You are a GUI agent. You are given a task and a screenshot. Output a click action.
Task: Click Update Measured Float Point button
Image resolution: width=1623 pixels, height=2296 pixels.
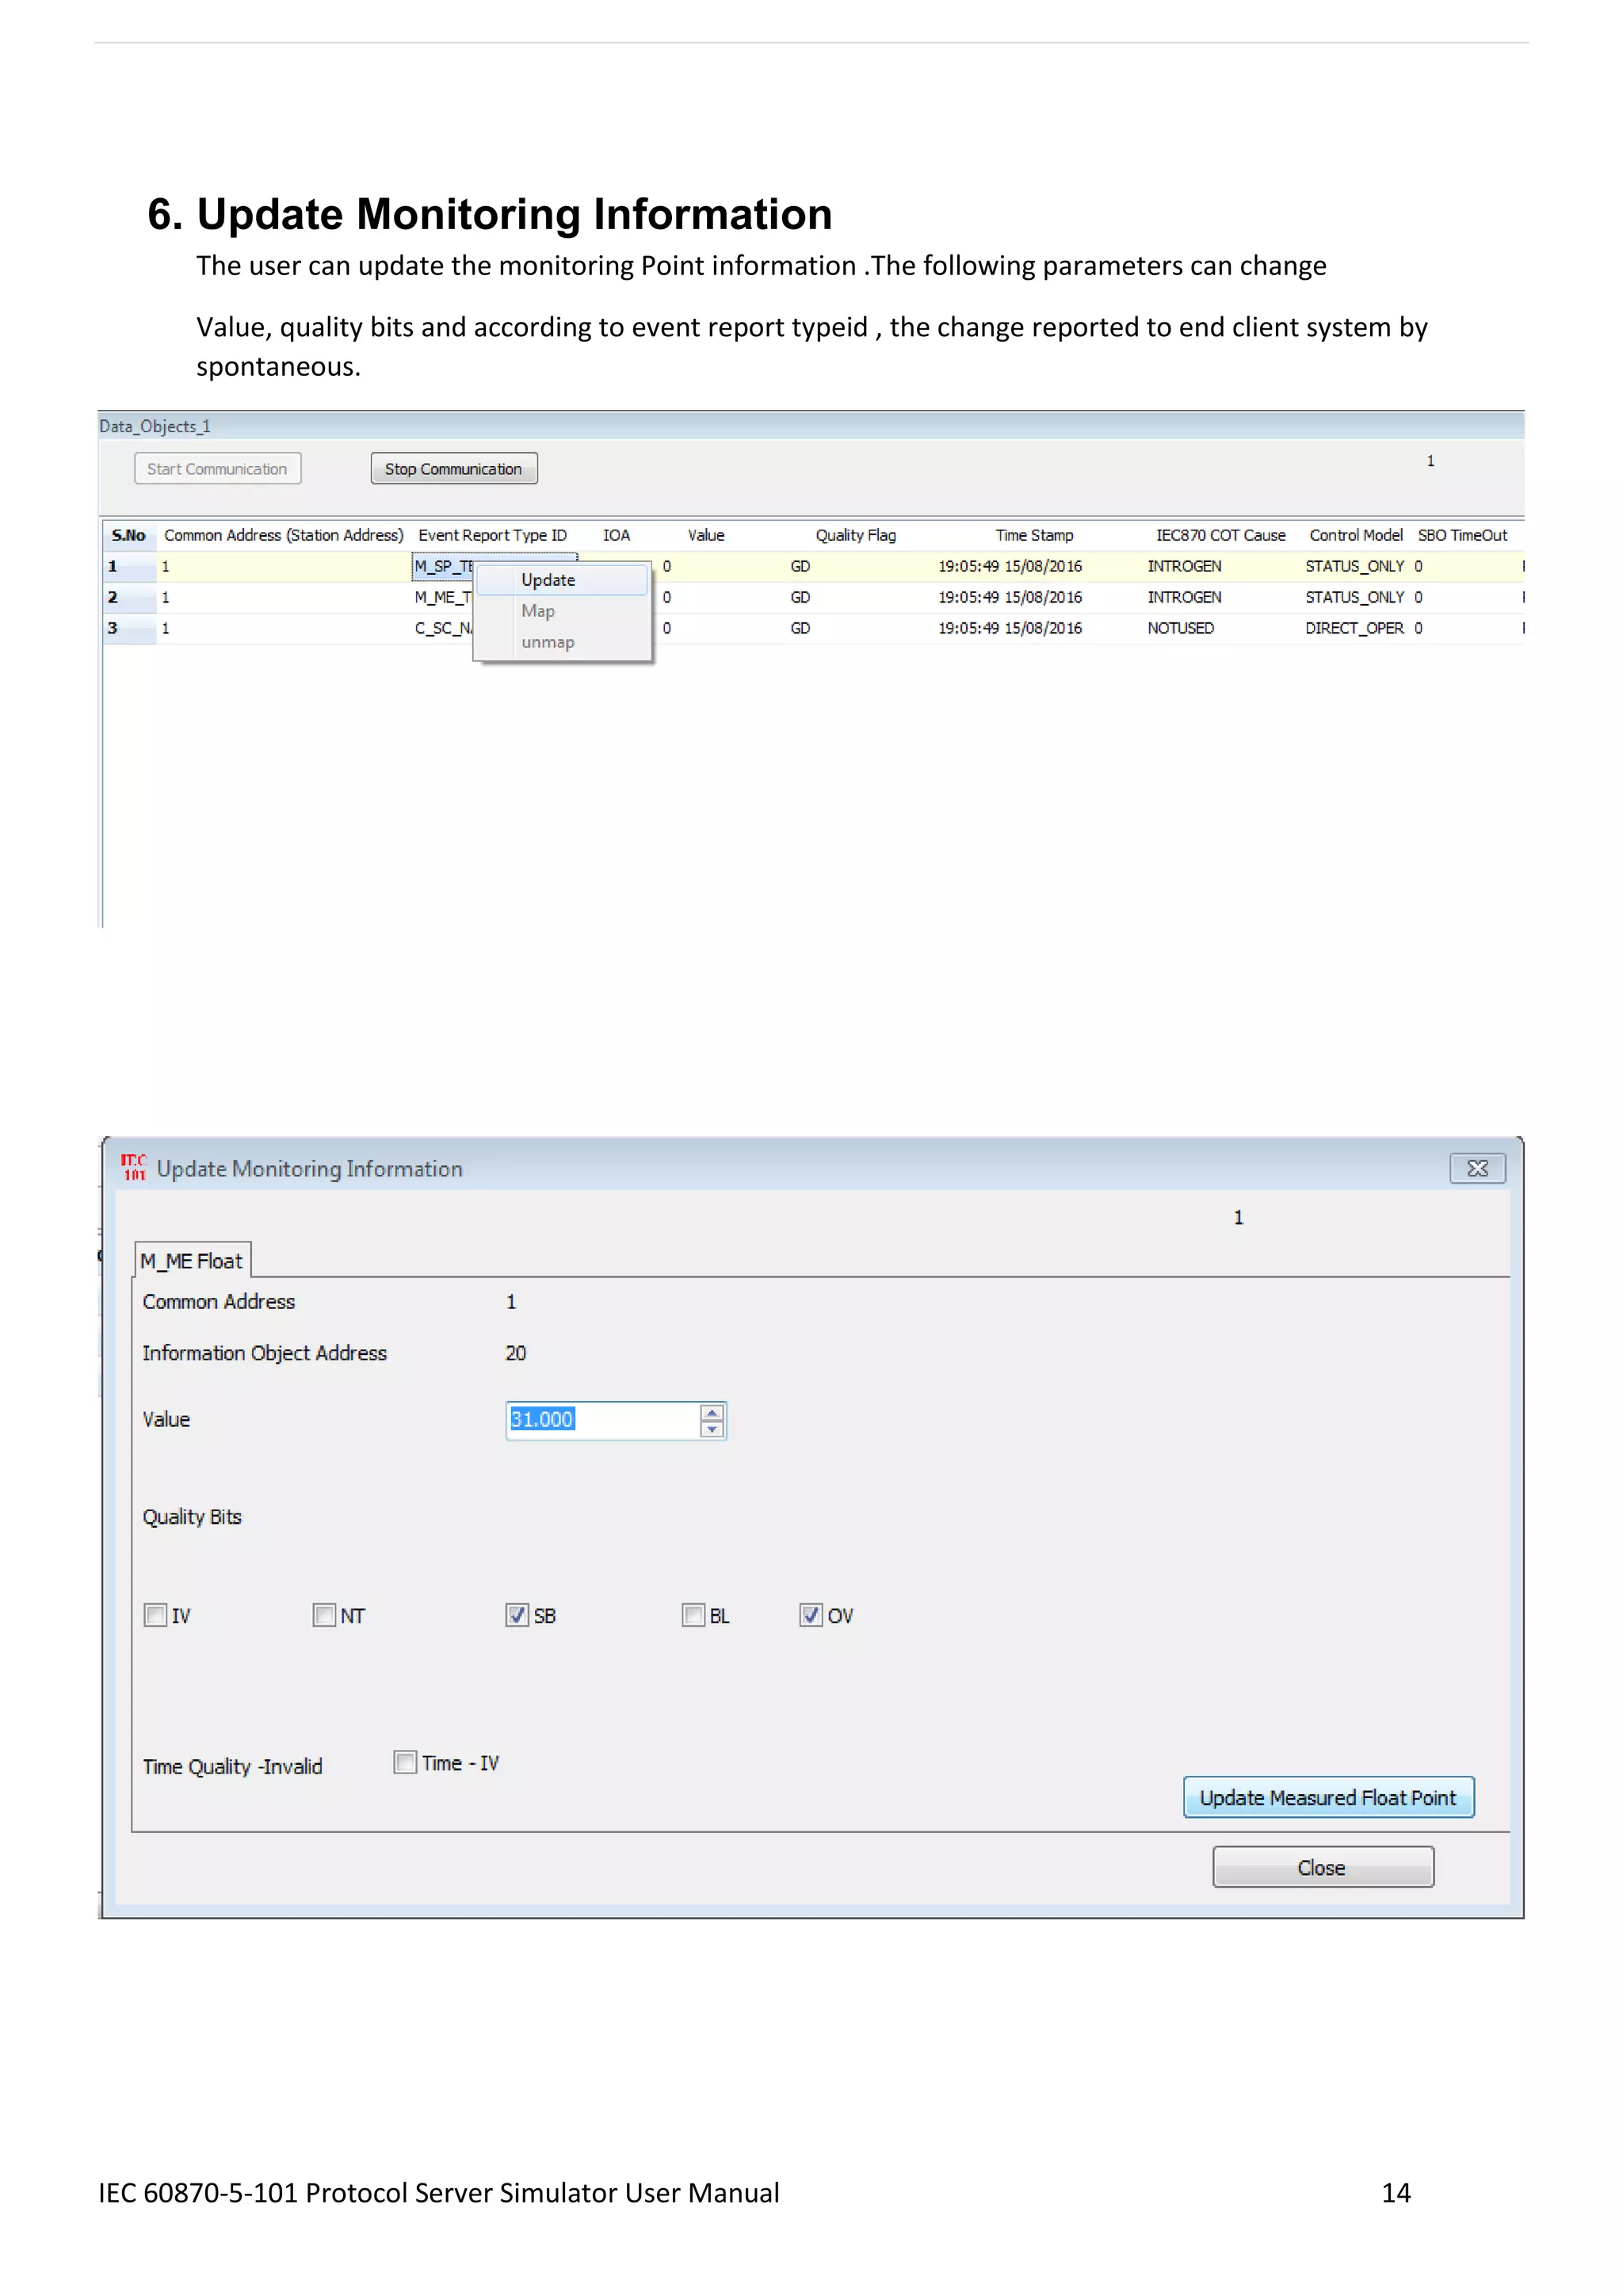1328,1797
